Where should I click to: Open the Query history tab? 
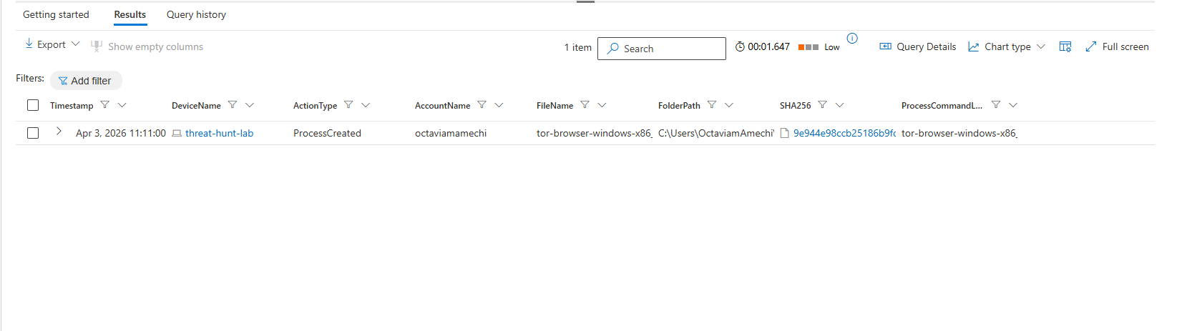(x=196, y=14)
